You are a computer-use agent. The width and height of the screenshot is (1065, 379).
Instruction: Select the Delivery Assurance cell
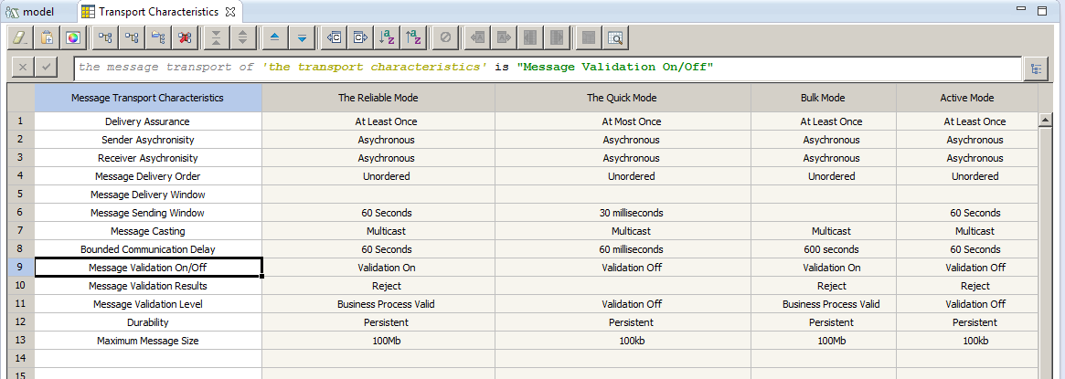(147, 121)
